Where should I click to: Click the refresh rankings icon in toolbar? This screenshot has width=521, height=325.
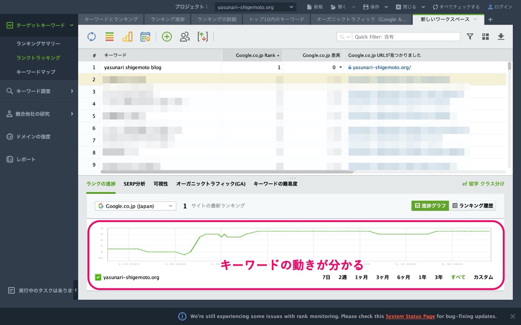pyautogui.click(x=91, y=37)
